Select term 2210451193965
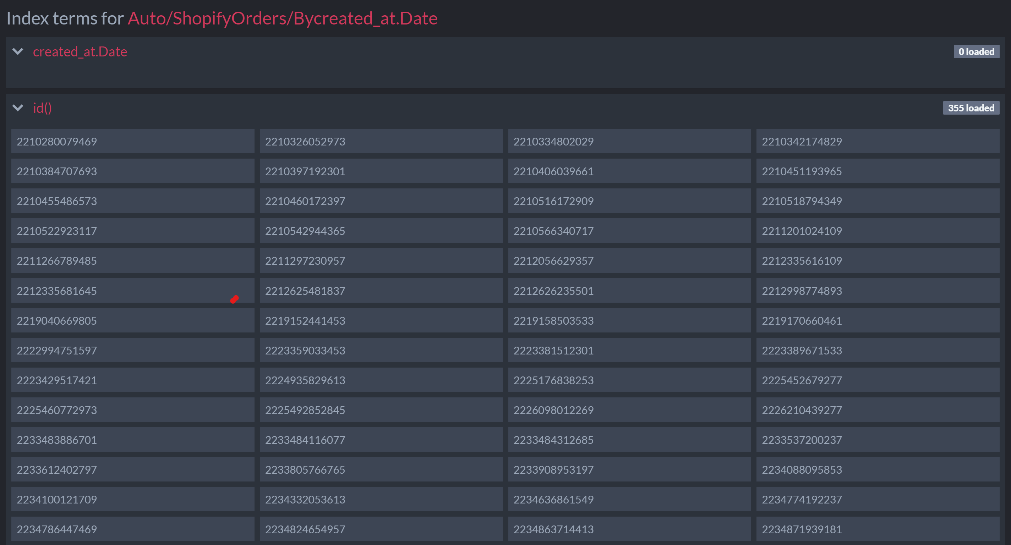Viewport: 1011px width, 545px height. [878, 171]
